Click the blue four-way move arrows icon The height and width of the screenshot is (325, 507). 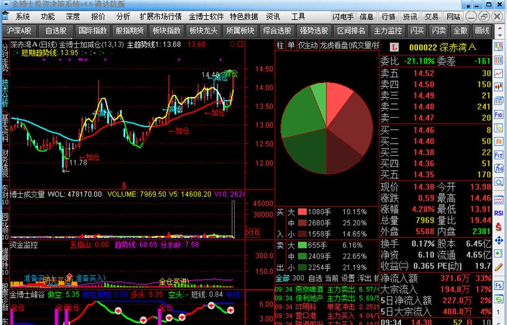pos(498,240)
